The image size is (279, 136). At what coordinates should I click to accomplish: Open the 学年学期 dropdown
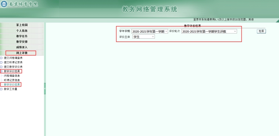tap(150, 31)
